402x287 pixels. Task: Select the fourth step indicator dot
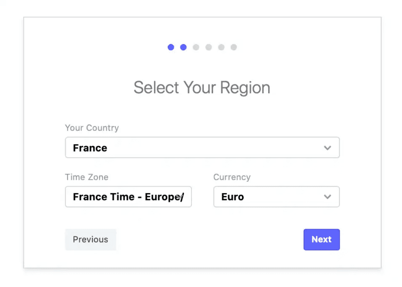pyautogui.click(x=209, y=47)
